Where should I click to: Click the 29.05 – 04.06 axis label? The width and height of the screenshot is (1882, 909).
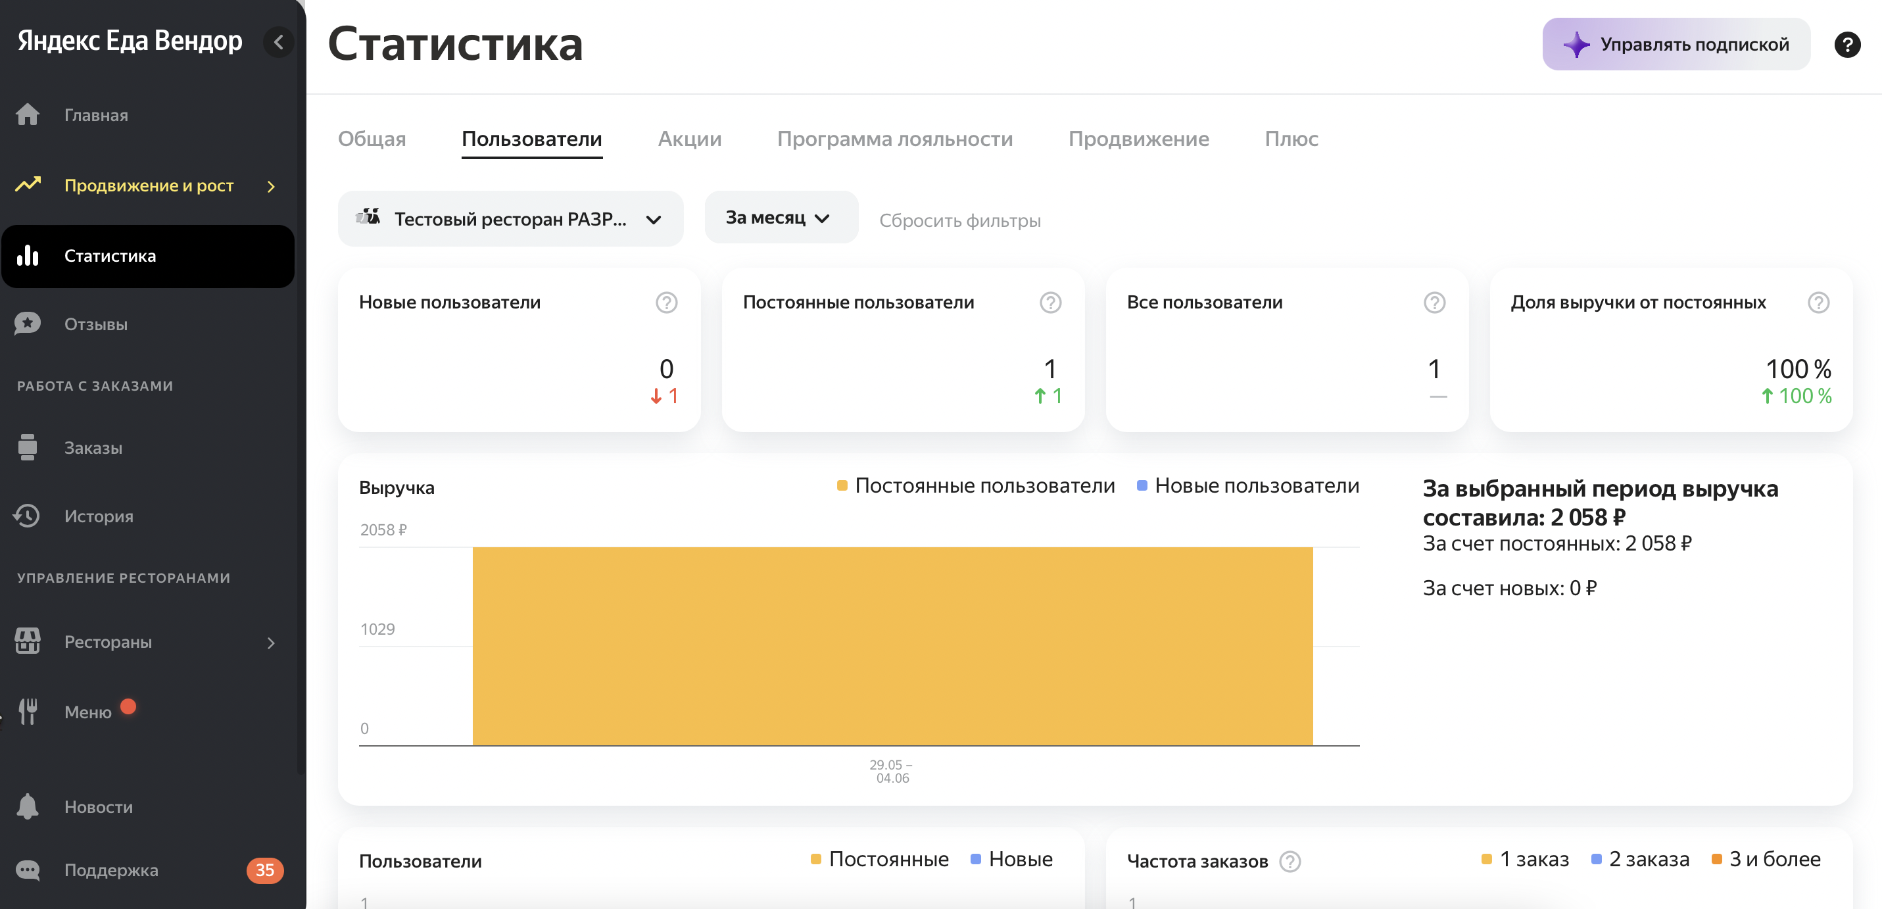[891, 771]
